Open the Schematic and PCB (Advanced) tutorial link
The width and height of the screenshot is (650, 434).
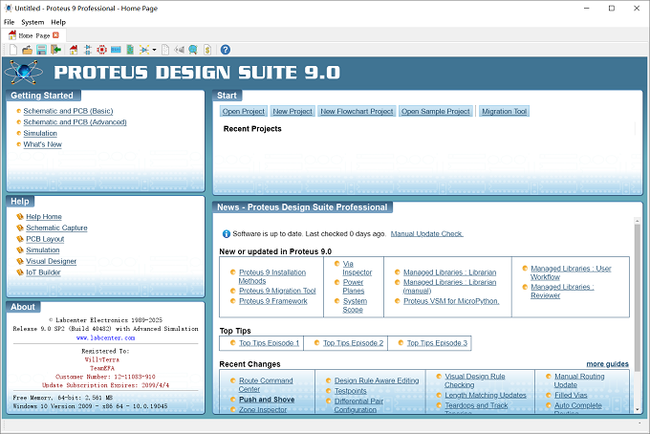tap(75, 121)
